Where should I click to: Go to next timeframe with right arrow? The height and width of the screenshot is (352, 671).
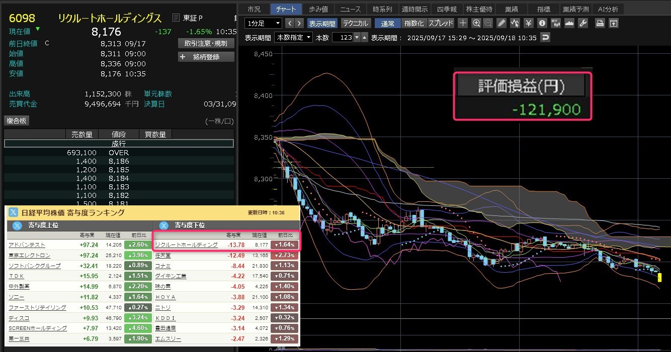[299, 23]
